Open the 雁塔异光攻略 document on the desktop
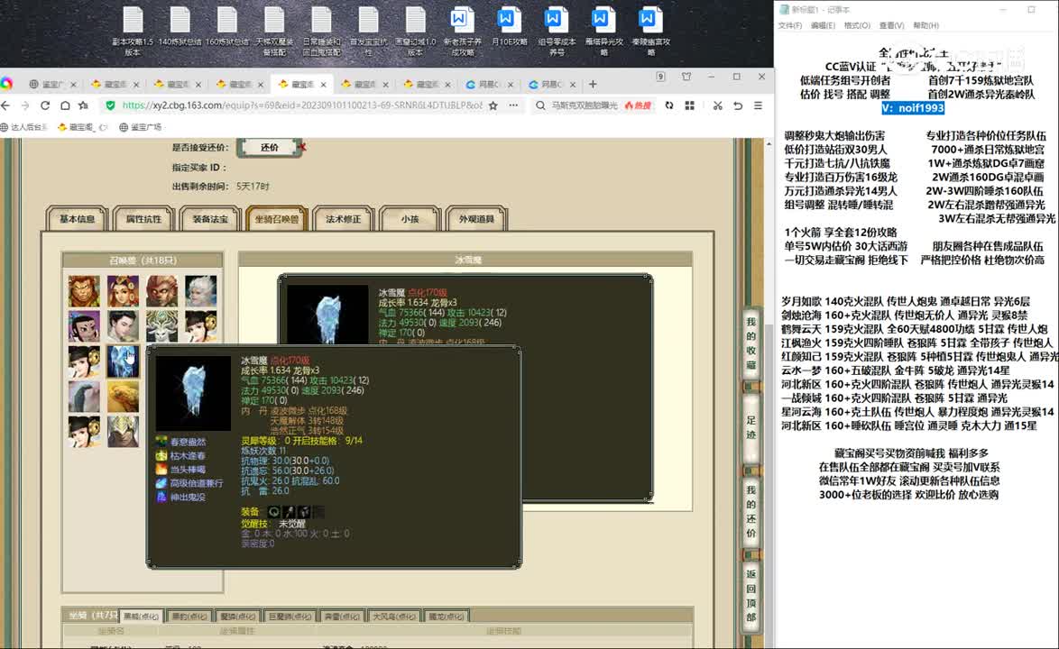Viewport: 1059px width, 649px height. 603,31
